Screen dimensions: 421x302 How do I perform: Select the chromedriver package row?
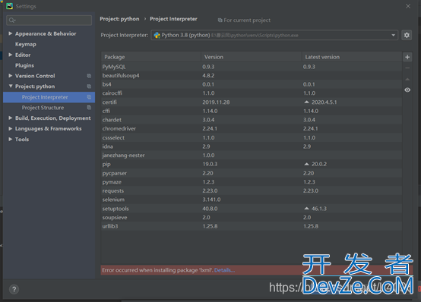tap(252, 129)
